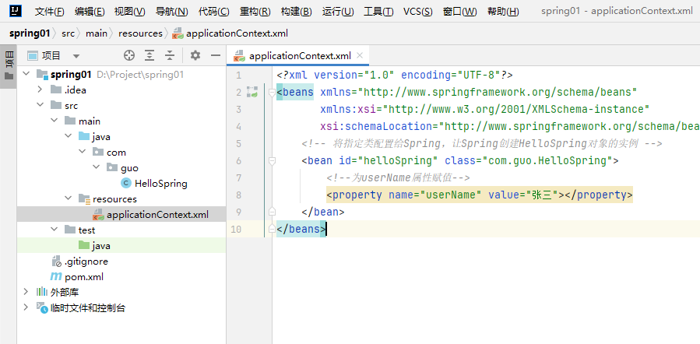
Task: Fold the beans tag on line 2
Action: coord(272,92)
